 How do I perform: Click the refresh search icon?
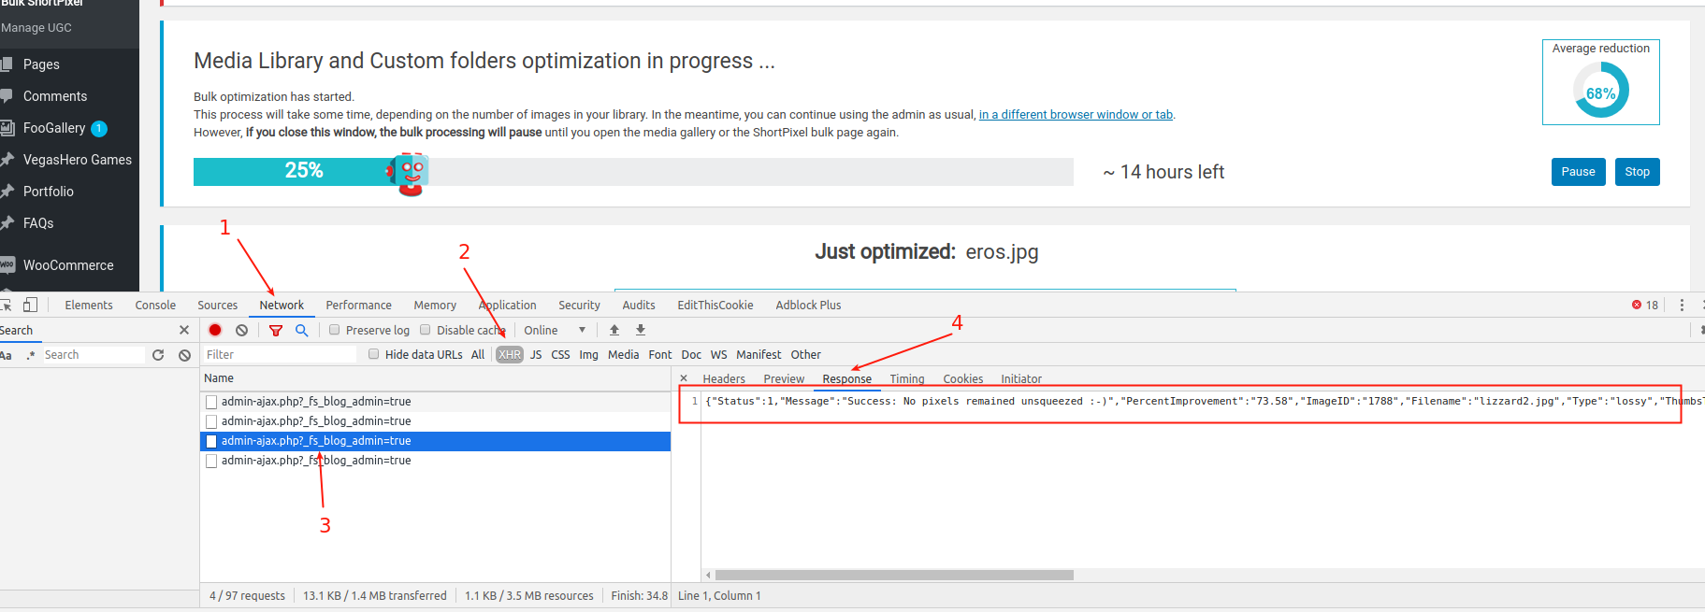[158, 355]
